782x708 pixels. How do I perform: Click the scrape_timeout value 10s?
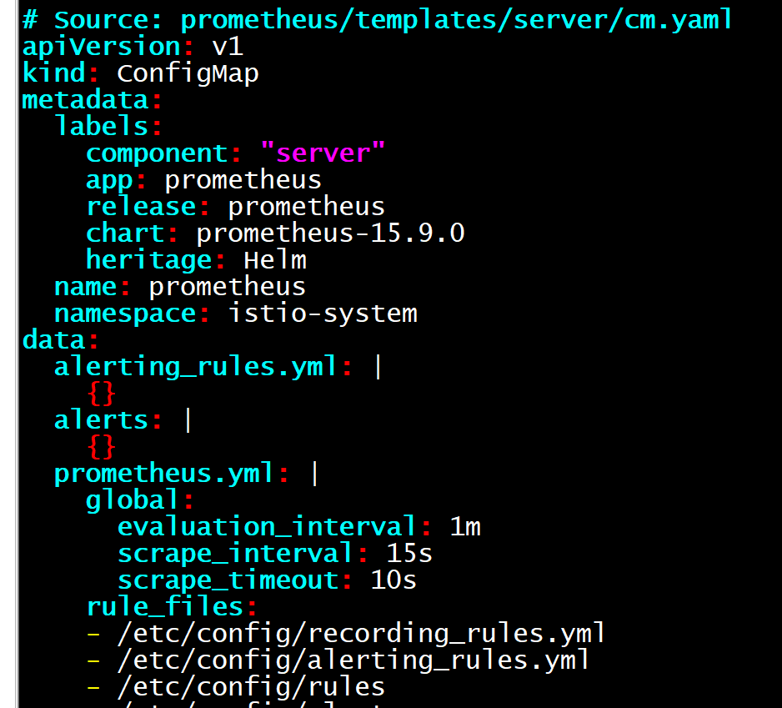click(x=394, y=580)
